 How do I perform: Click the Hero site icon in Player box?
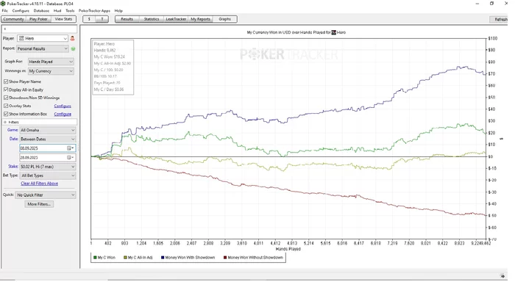pos(21,38)
